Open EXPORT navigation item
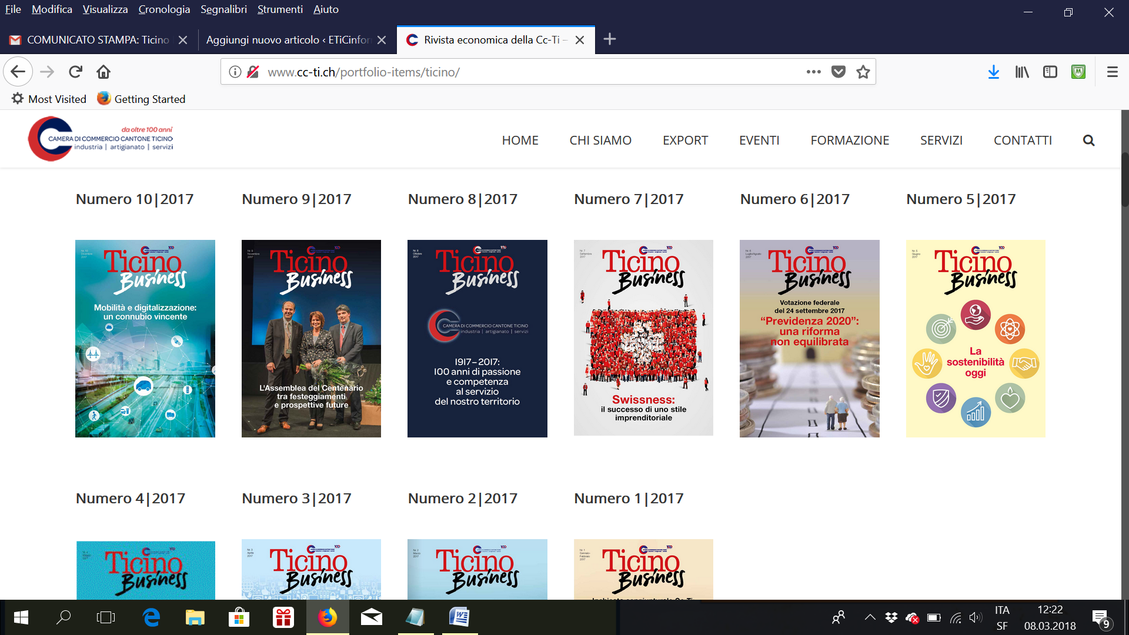The height and width of the screenshot is (635, 1129). point(685,141)
